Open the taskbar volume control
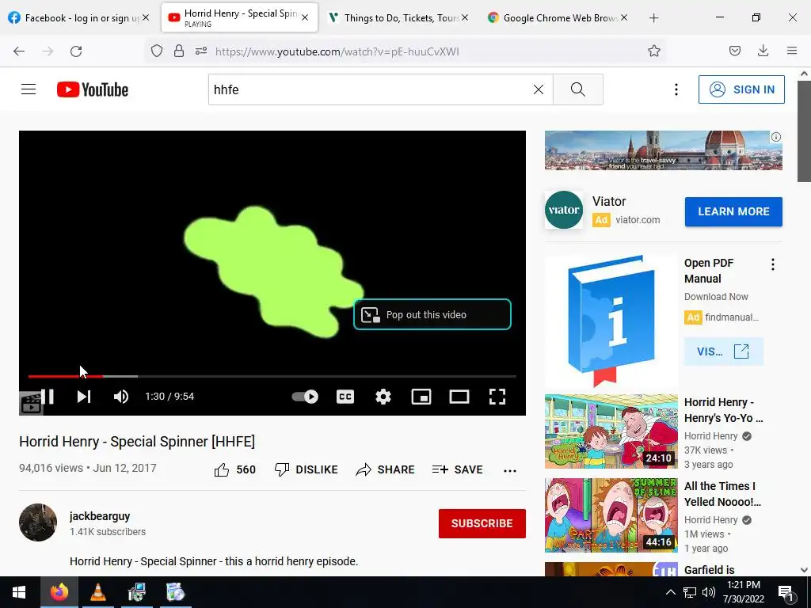The width and height of the screenshot is (811, 608). click(x=709, y=592)
